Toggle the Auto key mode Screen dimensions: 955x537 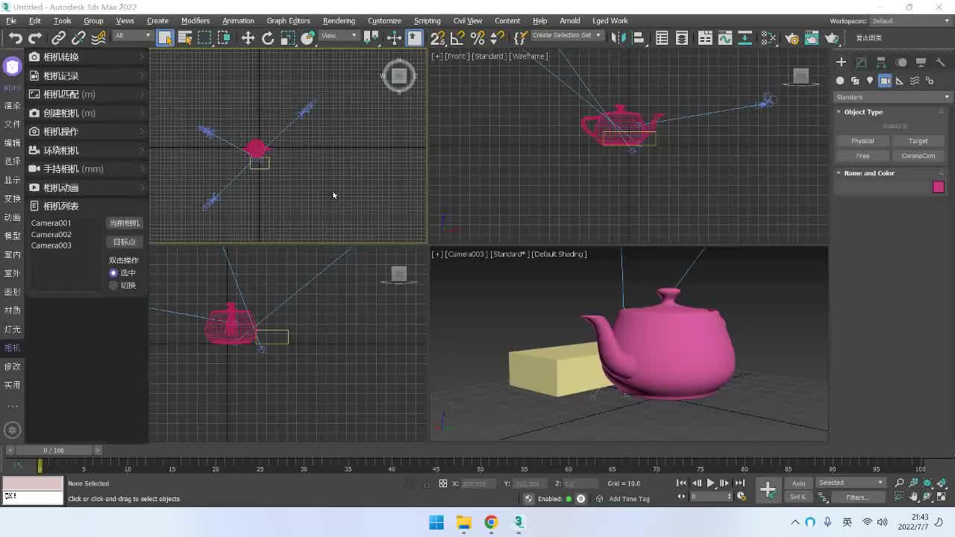click(798, 483)
